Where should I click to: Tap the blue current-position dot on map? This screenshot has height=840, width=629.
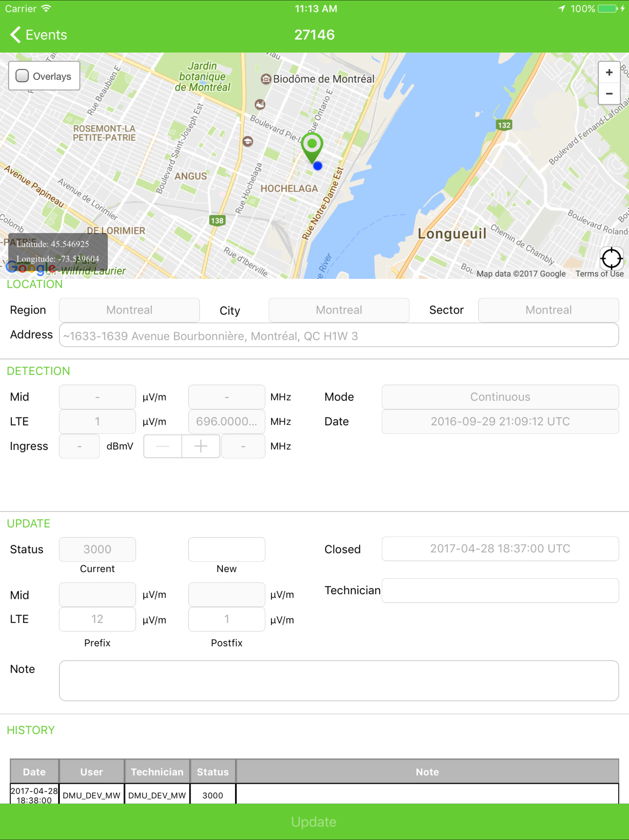[x=318, y=166]
